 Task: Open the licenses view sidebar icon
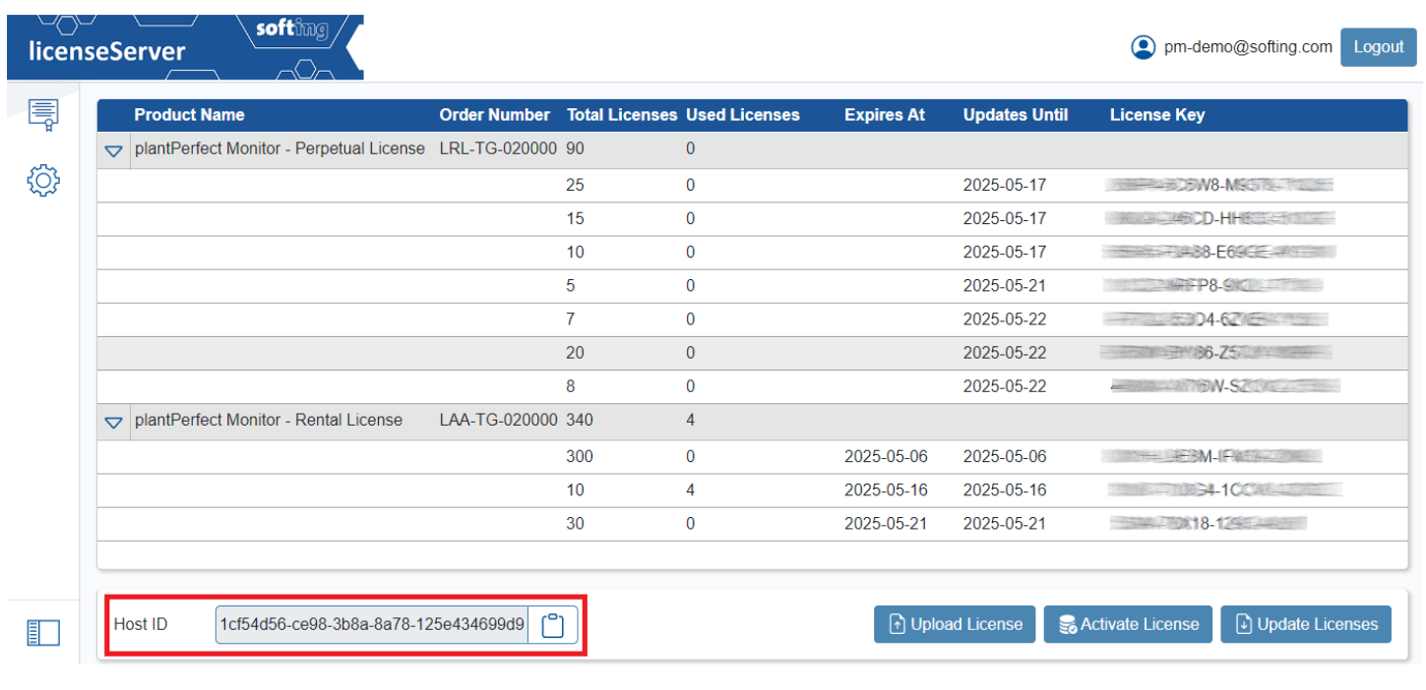(43, 115)
